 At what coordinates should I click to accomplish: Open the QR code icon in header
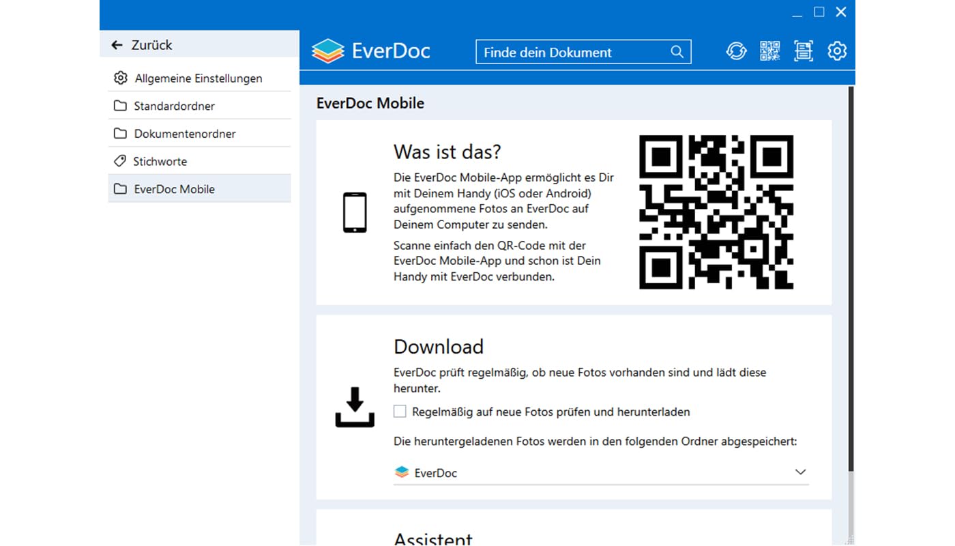point(770,51)
